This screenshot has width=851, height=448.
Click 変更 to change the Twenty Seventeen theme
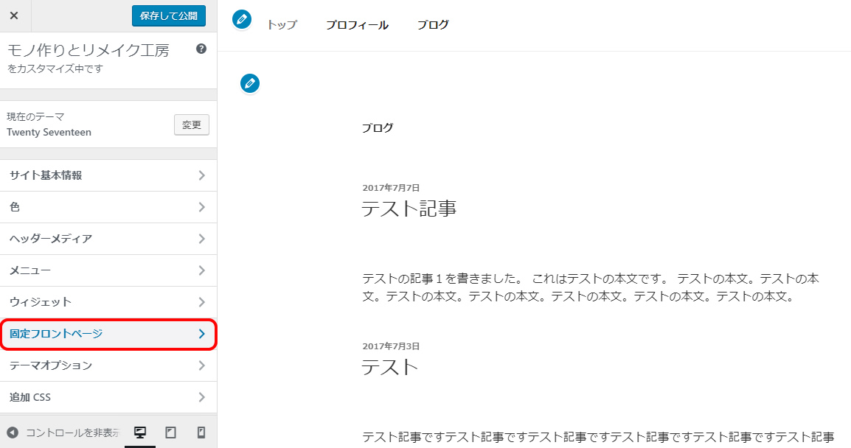(x=191, y=125)
